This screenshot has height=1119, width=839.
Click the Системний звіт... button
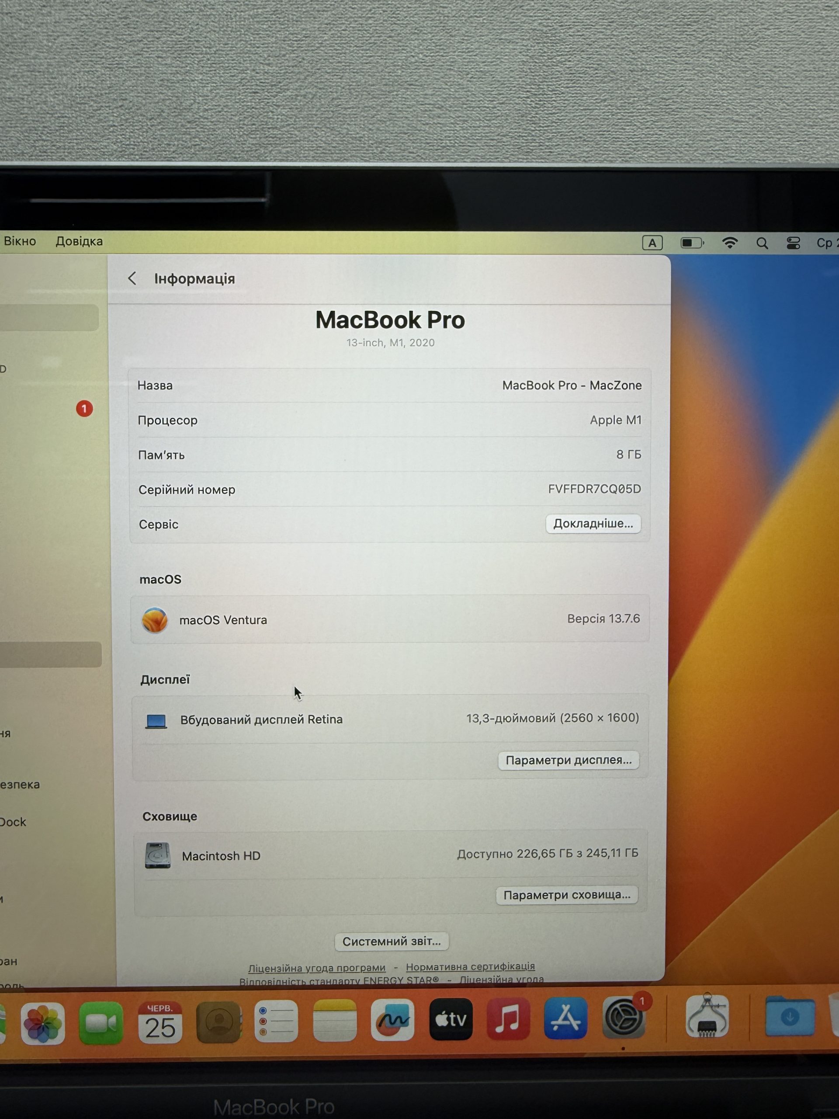click(392, 942)
